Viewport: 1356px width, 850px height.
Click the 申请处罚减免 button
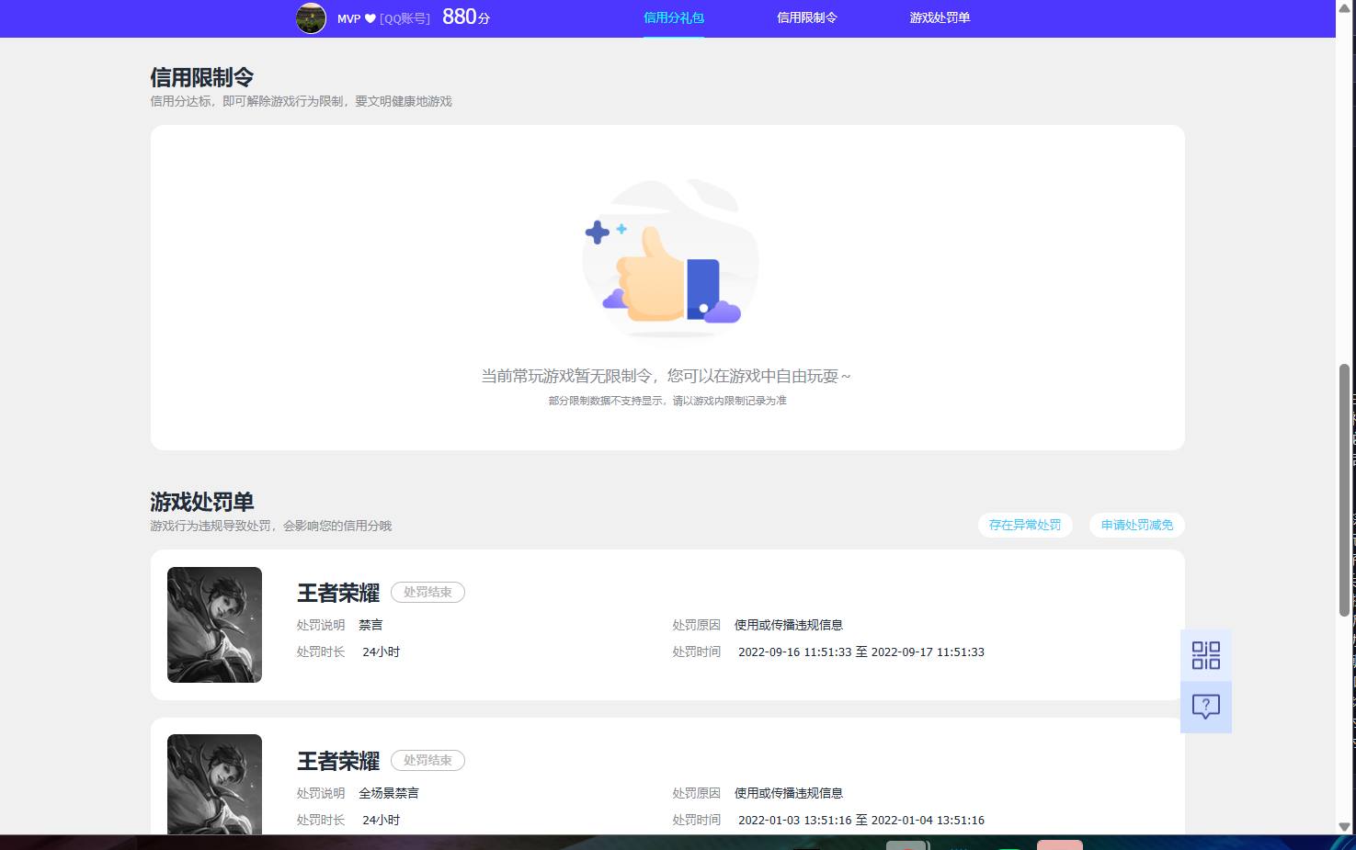tap(1137, 525)
